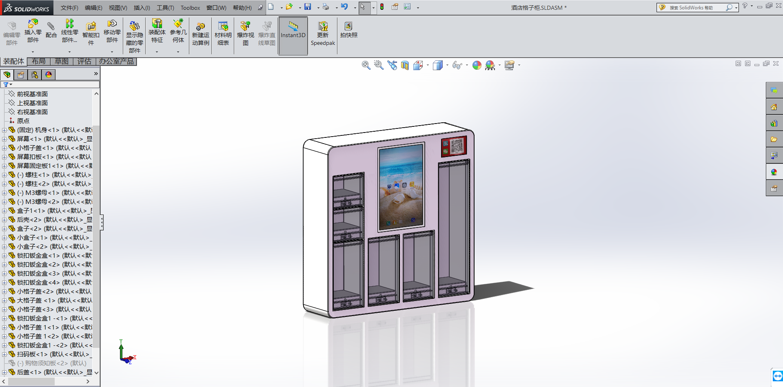The width and height of the screenshot is (783, 387).
Task: Click the Zoom to Fit magnifier icon
Action: tap(366, 65)
